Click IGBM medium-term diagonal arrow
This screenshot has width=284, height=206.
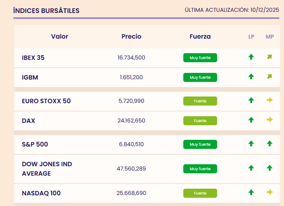click(x=269, y=77)
